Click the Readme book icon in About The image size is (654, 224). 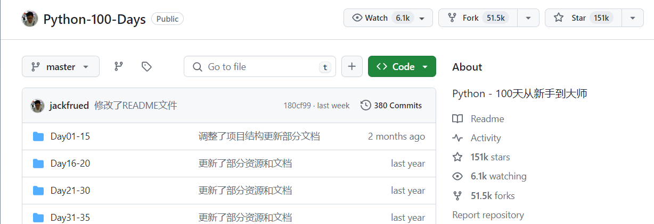[457, 119]
